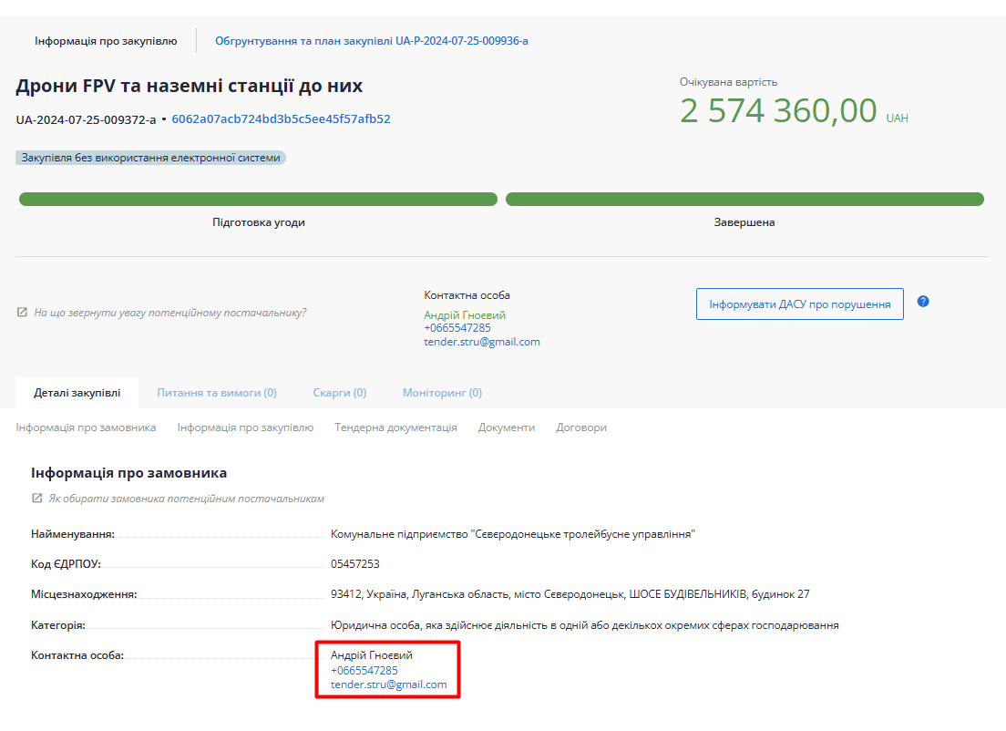Screen dimensions: 1006x731
Task: Click the help question mark icon near ДАСУ button
Action: 923,302
